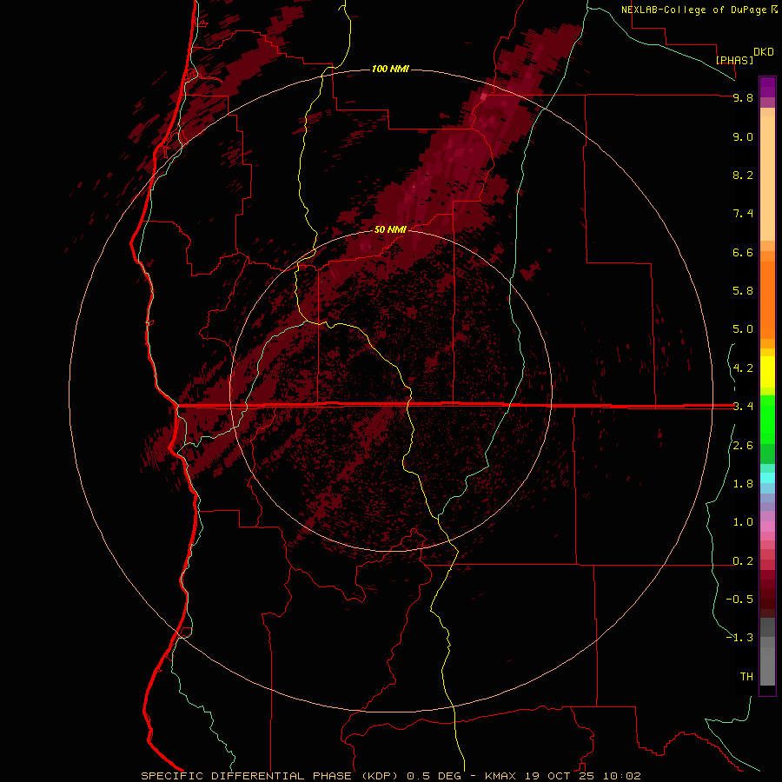Viewport: 782px width, 782px height.
Task: Select the 5.8 scale value
Action: 743,291
